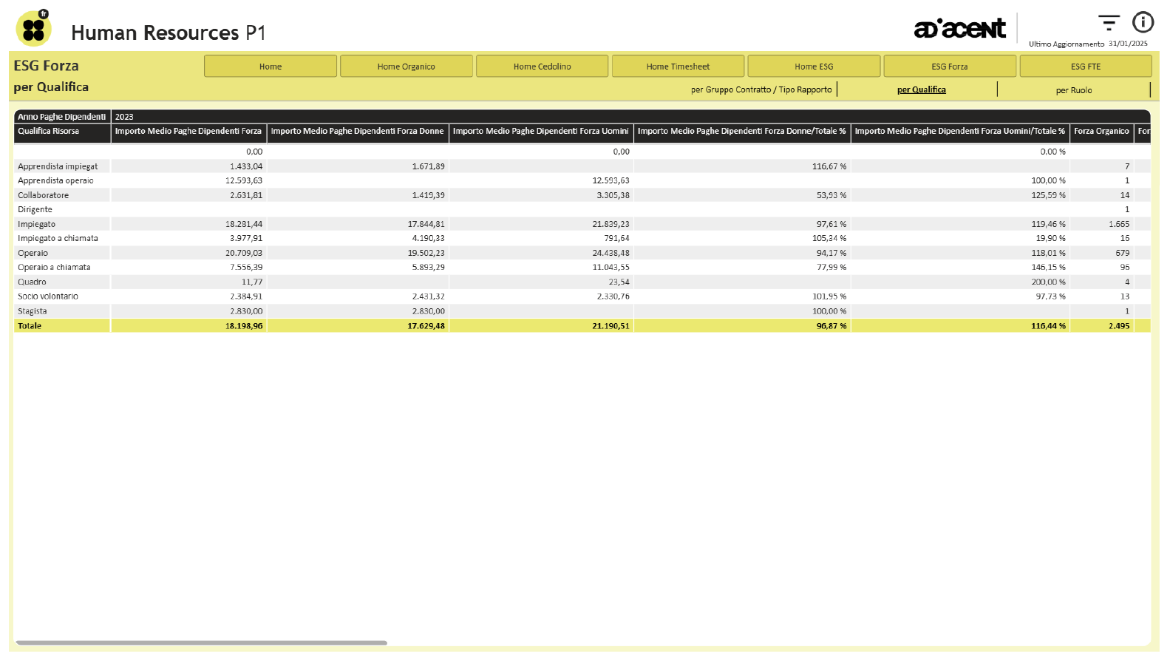Open the Home ESG page
The width and height of the screenshot is (1170, 658).
[814, 67]
